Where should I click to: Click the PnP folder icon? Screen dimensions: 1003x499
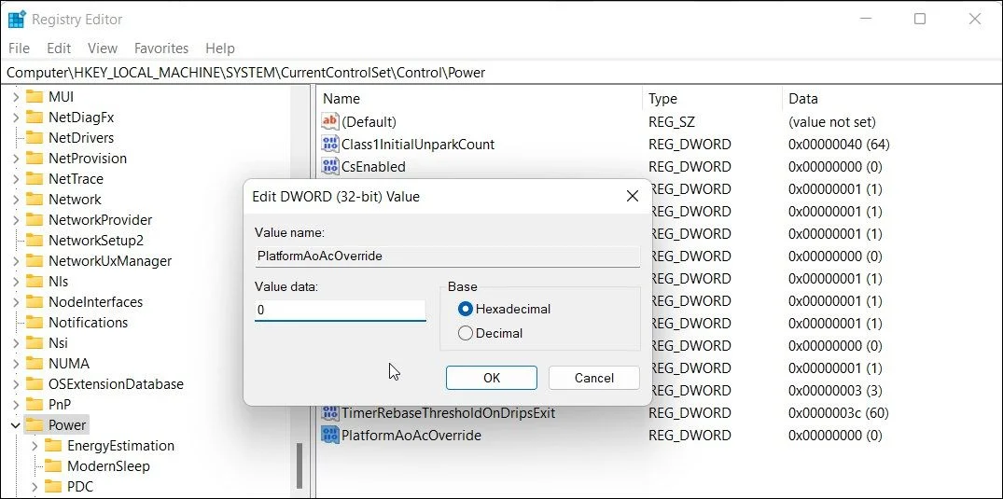point(34,404)
